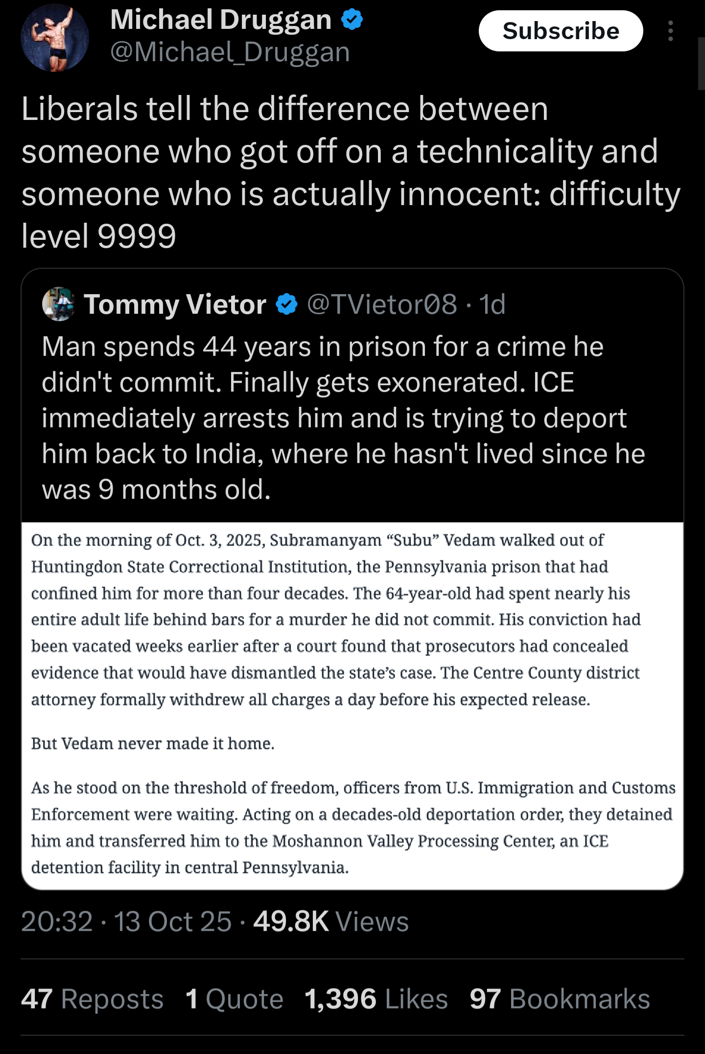Open Tommy Vietor's small avatar

point(59,304)
